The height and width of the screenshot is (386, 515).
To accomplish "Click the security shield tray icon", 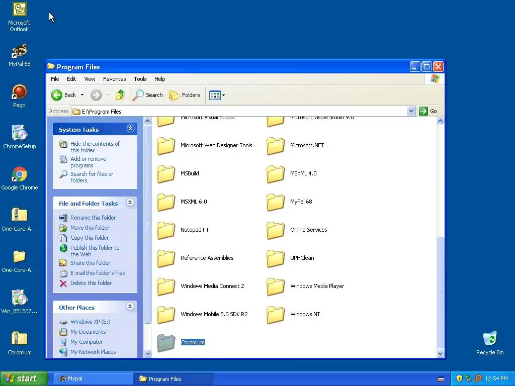I will [459, 379].
